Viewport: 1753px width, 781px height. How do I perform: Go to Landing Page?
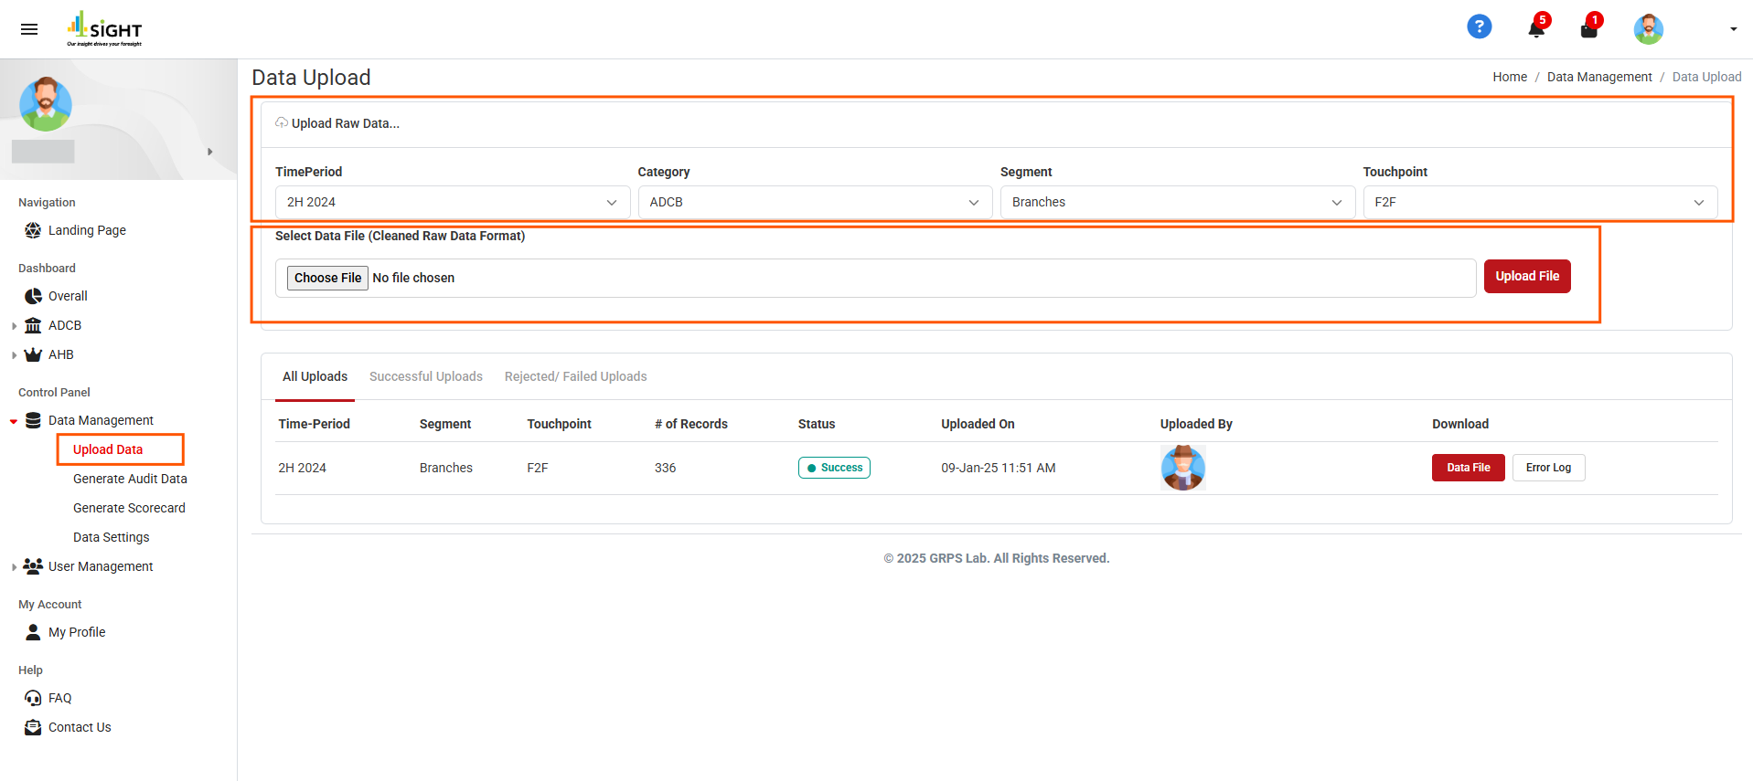click(87, 230)
